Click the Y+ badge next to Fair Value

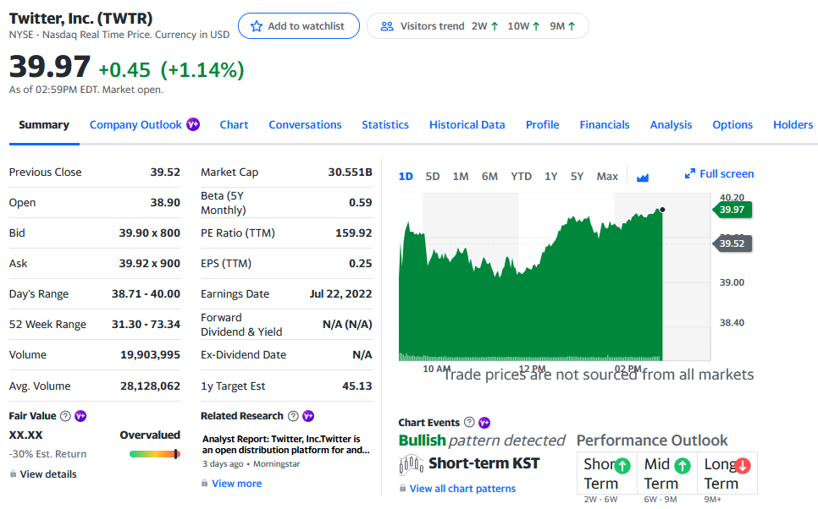(80, 416)
